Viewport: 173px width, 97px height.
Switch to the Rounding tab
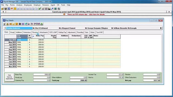(x=80, y=32)
